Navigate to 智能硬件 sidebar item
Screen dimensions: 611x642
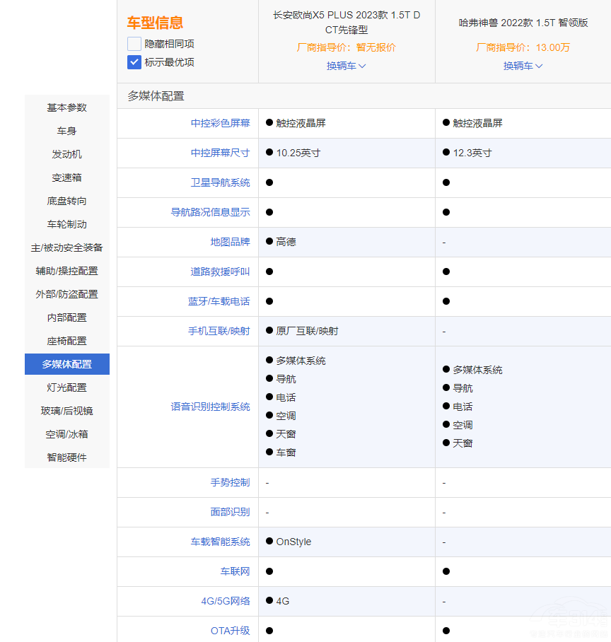coord(67,457)
